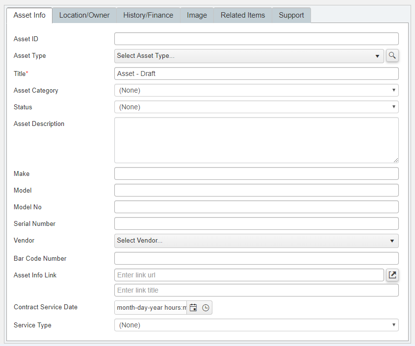Click the Serial Number input field

point(257,223)
